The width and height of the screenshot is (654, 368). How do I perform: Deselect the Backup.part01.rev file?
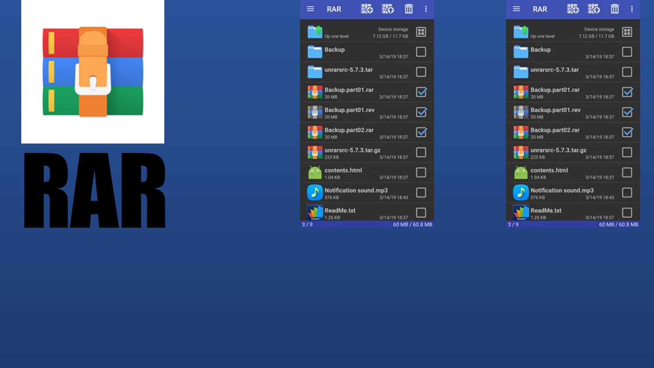(x=421, y=112)
